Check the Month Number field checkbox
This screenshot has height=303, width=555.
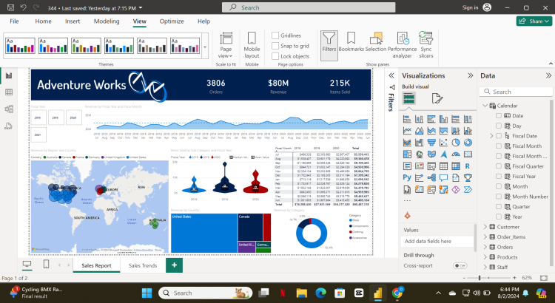[x=499, y=197]
